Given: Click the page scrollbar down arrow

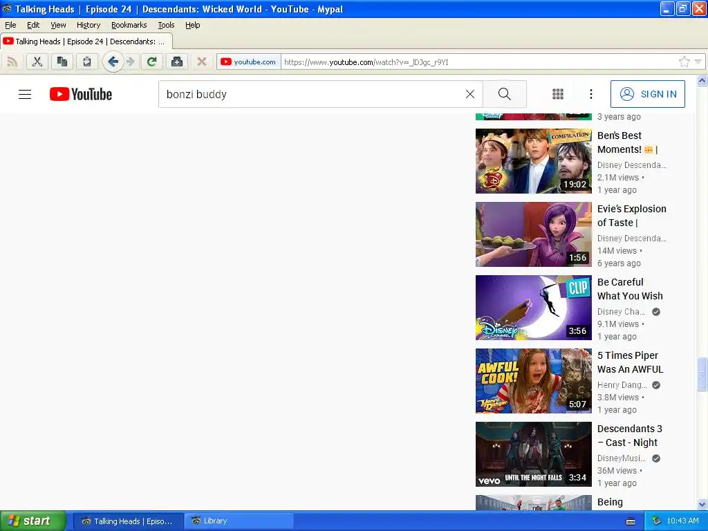Looking at the screenshot, I should [702, 504].
